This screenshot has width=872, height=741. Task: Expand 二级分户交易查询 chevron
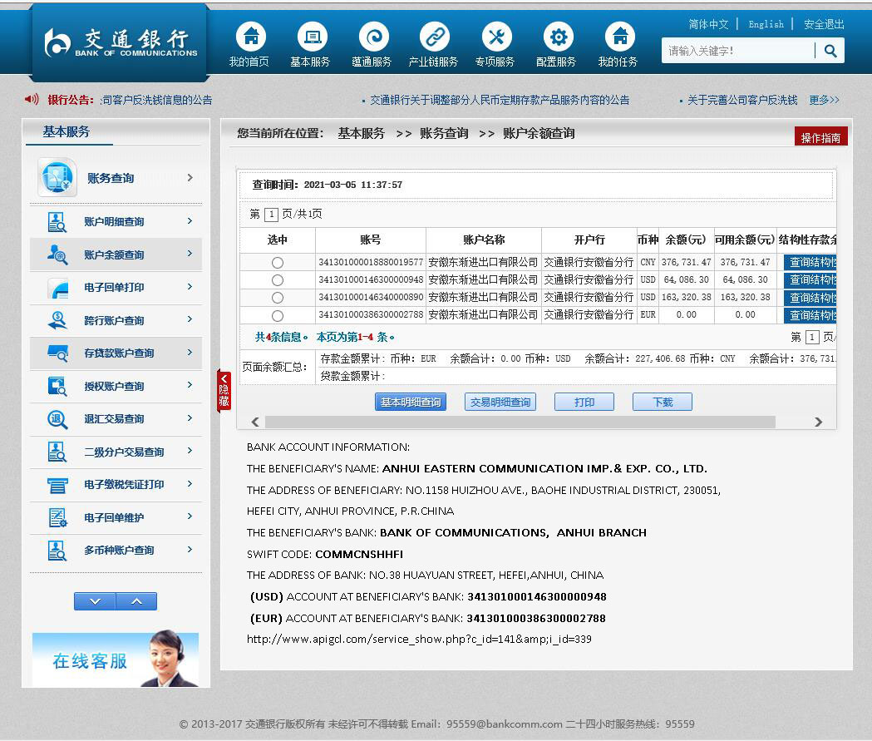[190, 451]
